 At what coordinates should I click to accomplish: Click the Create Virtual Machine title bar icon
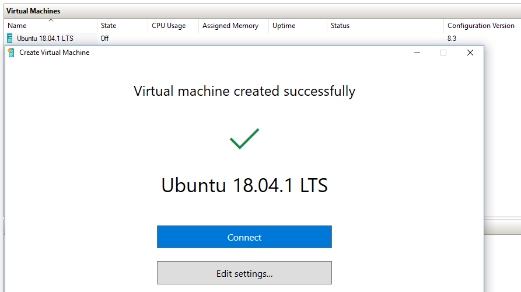click(11, 53)
